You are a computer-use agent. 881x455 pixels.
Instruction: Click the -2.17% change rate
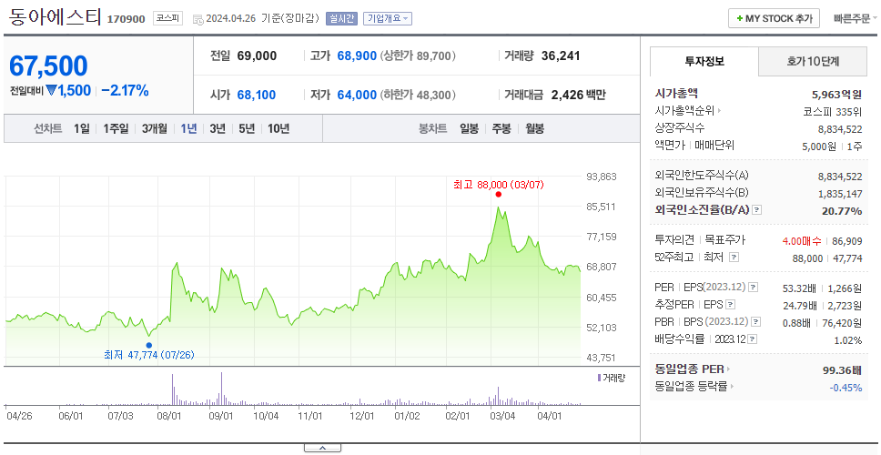[125, 90]
